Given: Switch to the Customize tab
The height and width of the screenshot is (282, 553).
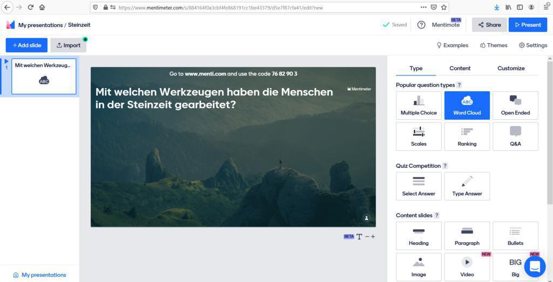Looking at the screenshot, I should point(511,68).
